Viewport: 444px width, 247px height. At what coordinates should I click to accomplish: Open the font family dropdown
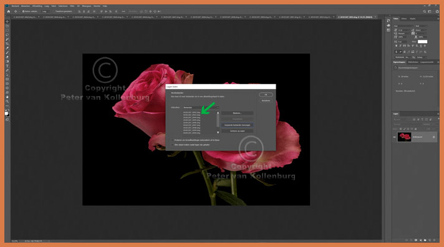click(403, 26)
